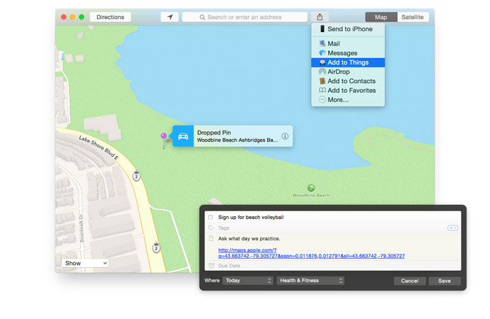Click the car directions icon on the pin callout
The height and width of the screenshot is (319, 490).
pyautogui.click(x=183, y=136)
